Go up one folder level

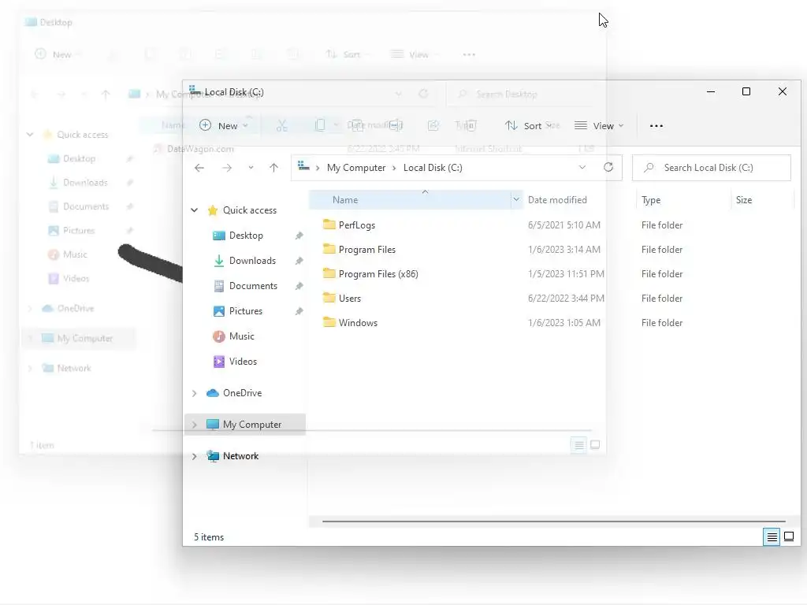tap(273, 168)
